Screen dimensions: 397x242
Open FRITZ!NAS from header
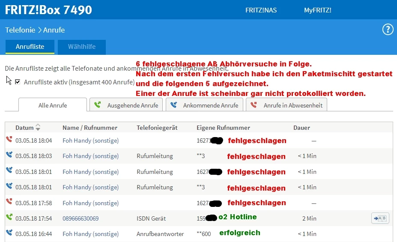[x=261, y=10]
